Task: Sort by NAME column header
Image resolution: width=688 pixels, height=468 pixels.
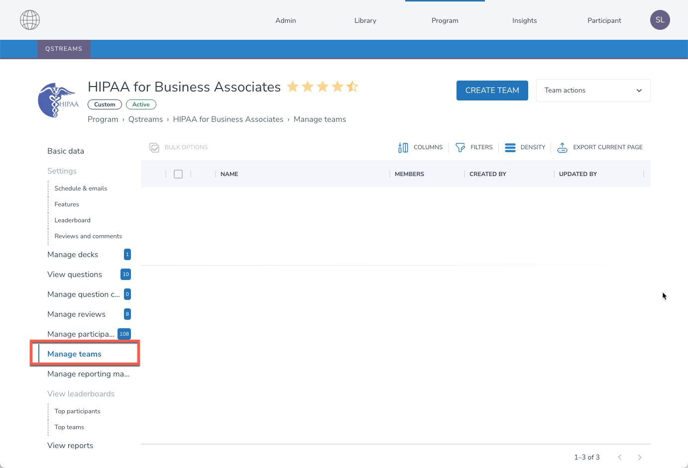Action: pos(229,174)
